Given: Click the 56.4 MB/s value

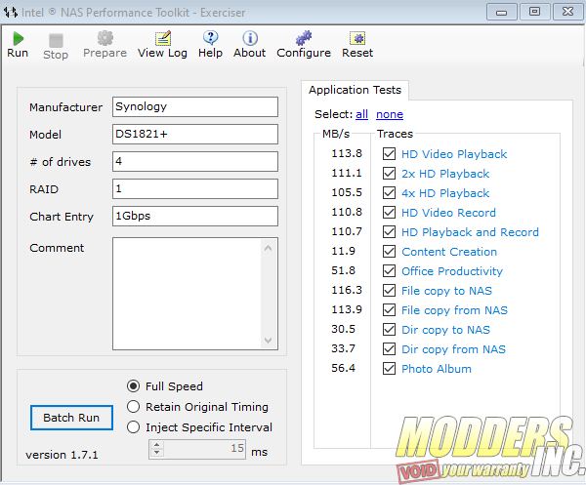Looking at the screenshot, I should click(343, 368).
